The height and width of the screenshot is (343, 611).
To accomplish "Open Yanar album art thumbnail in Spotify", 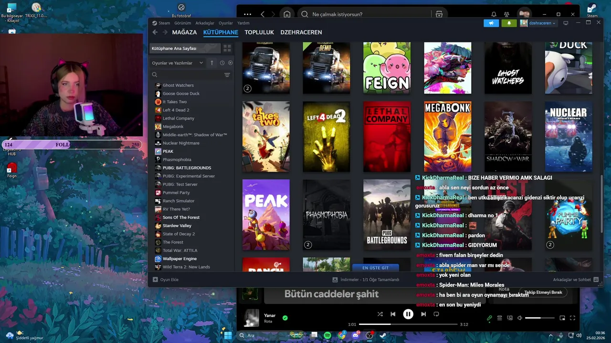I will [252, 318].
